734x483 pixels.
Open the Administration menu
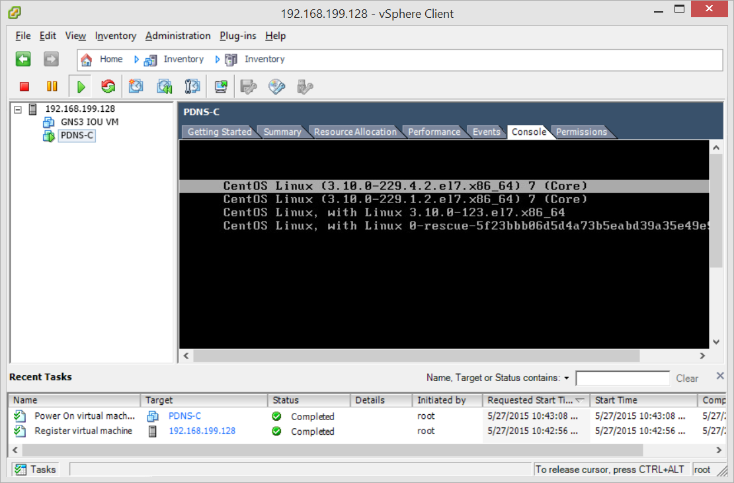point(178,36)
